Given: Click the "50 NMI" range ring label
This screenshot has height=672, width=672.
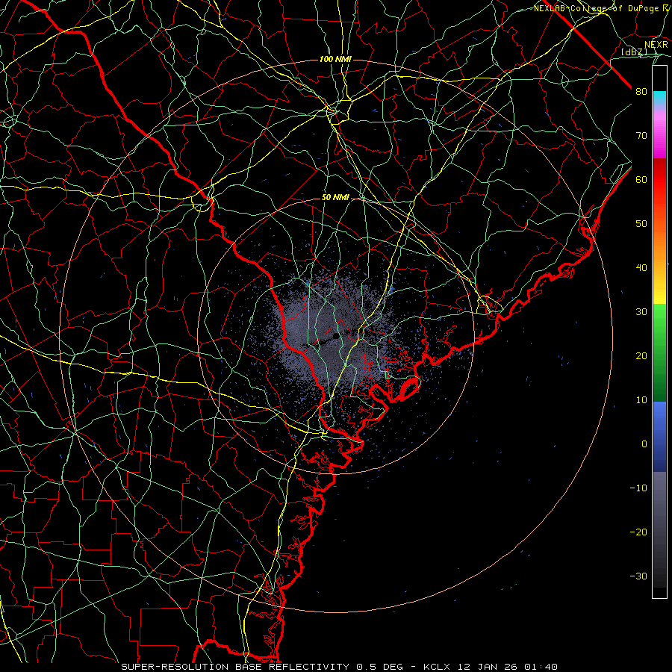Looking at the screenshot, I should [335, 198].
